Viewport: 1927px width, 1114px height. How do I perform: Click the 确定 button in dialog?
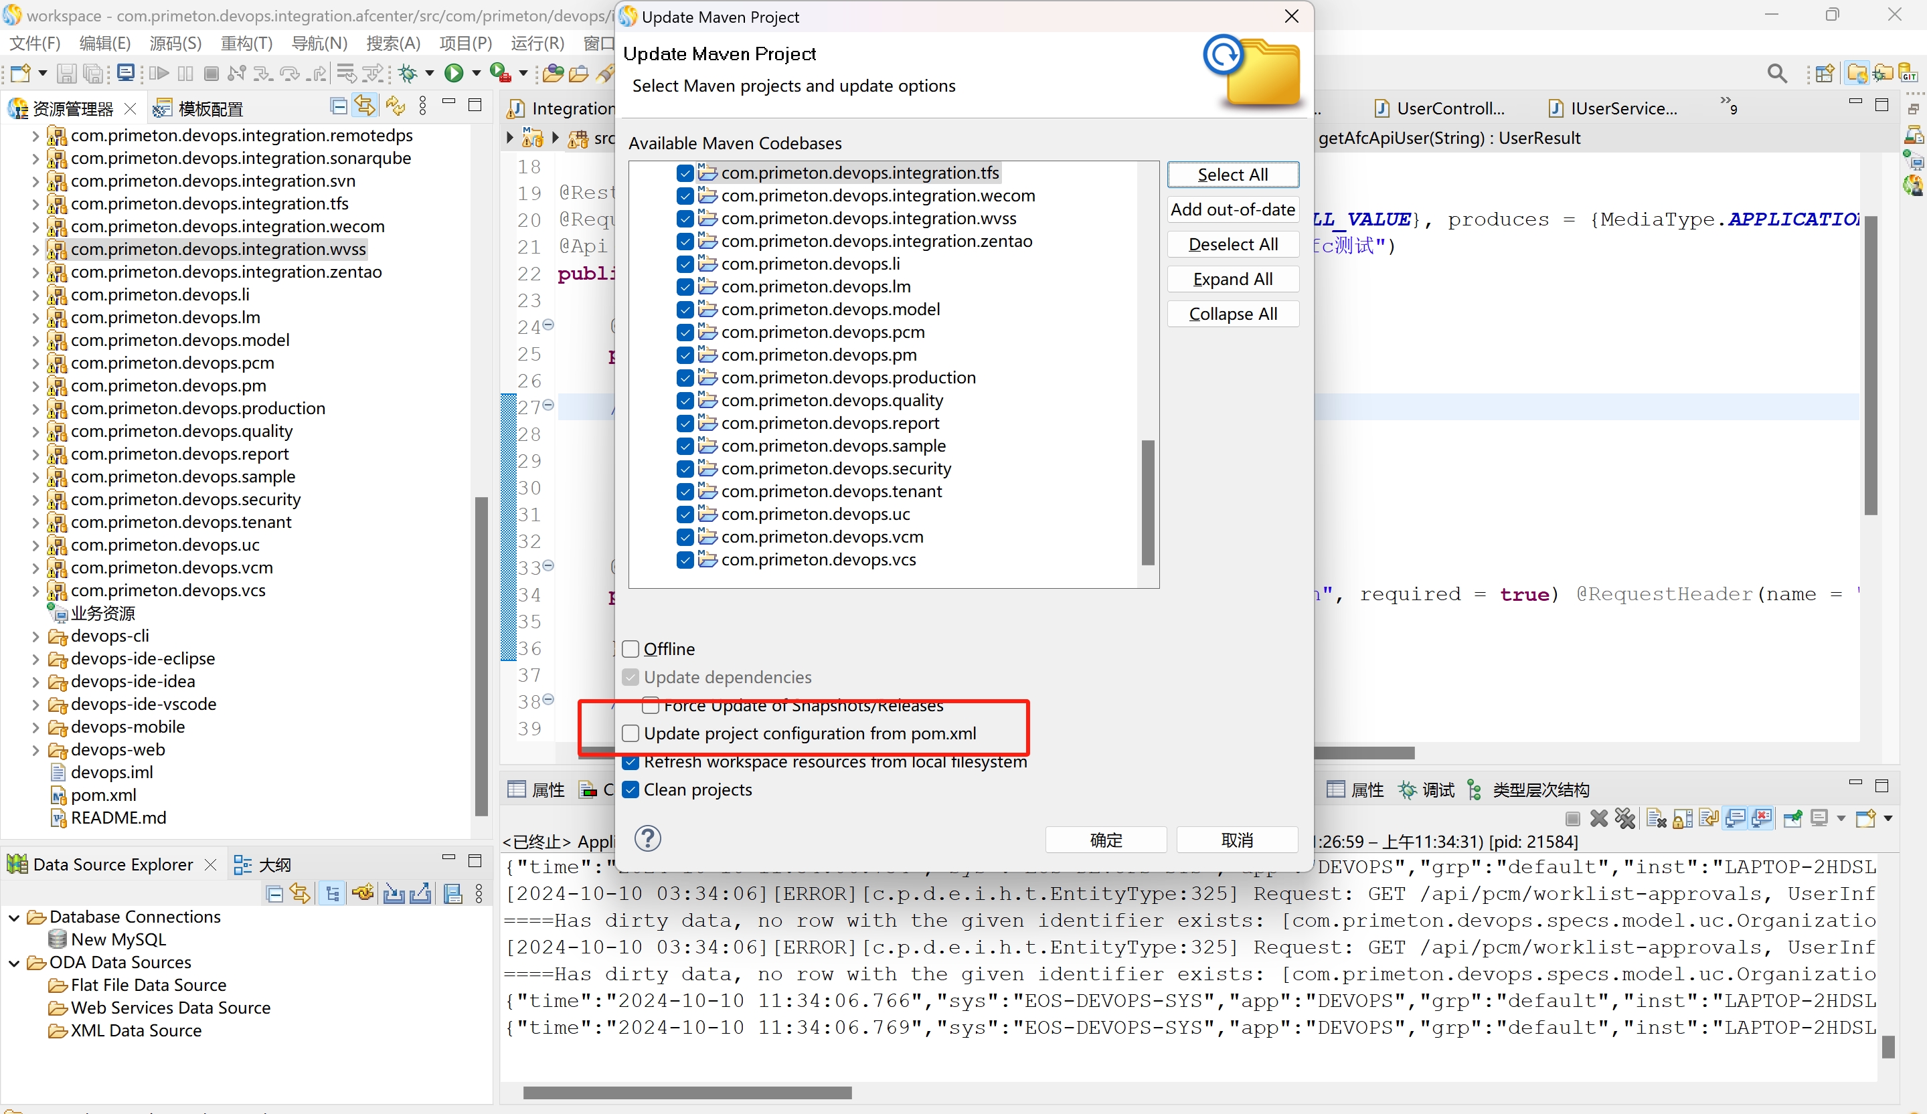coord(1105,840)
